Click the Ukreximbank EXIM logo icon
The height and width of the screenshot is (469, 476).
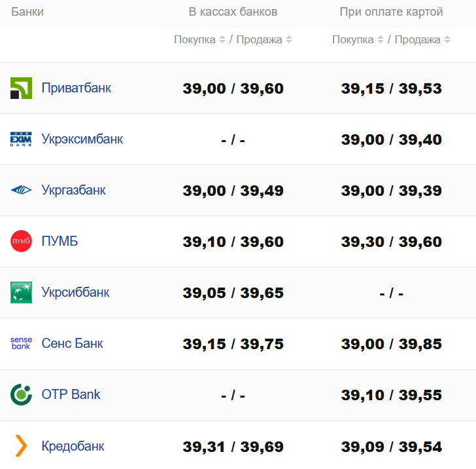[21, 139]
